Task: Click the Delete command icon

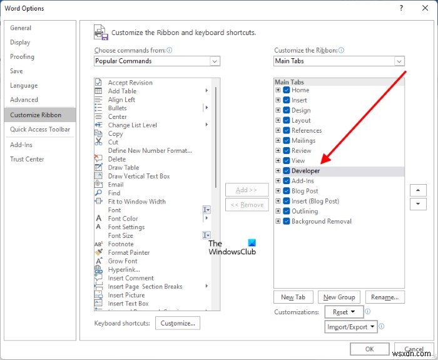Action: click(x=98, y=159)
